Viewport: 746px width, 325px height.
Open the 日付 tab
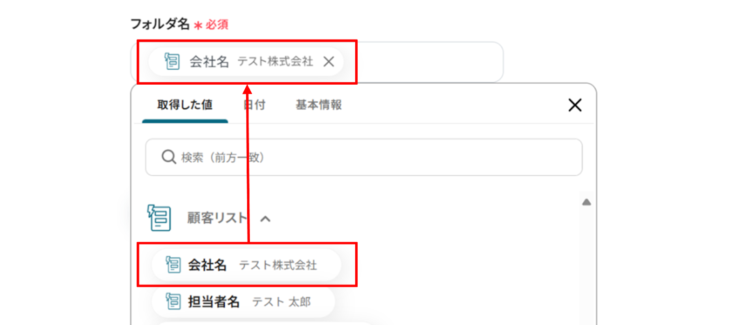255,105
